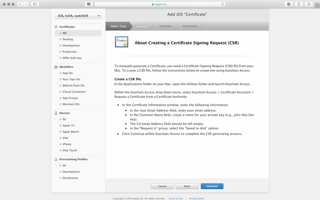The image size is (320, 200).
Task: Click the Back button
Action: (x=187, y=186)
